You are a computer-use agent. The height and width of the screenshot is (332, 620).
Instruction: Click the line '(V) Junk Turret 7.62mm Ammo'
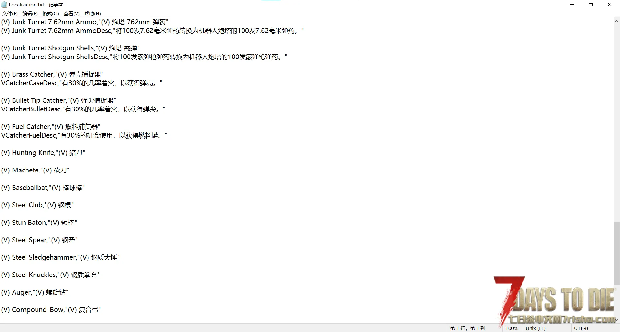click(x=85, y=22)
